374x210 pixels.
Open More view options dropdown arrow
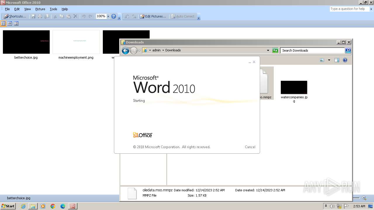point(329,60)
